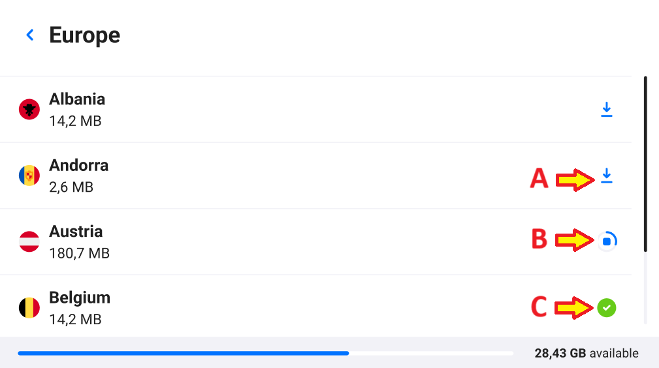Click the Belgium flag icon
The height and width of the screenshot is (368, 659).
tap(29, 308)
